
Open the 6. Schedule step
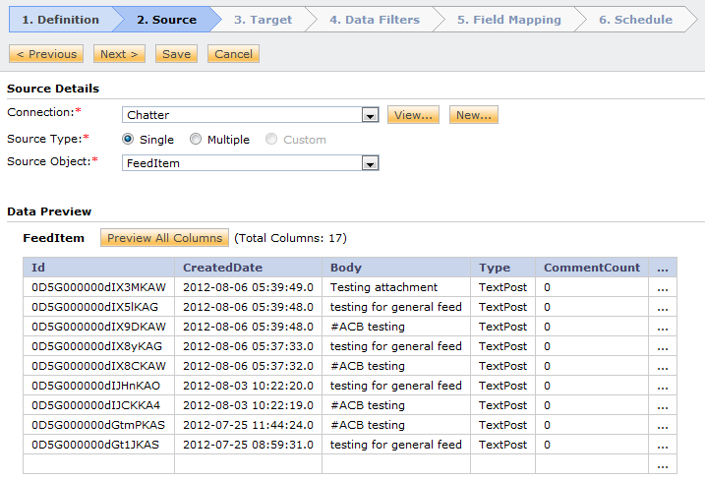click(635, 20)
